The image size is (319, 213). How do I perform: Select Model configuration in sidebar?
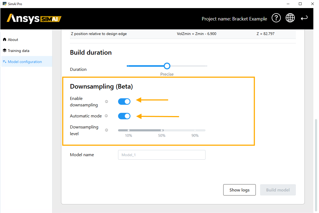(x=25, y=62)
